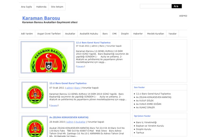Click the site tagline Karaman Barosu Avukatları Gayriresmi sitesi
The image size is (206, 137).
[x=50, y=22]
